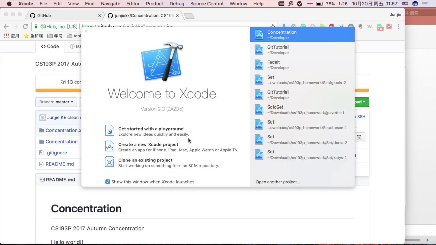Toggle Show this window when Xcode launches
This screenshot has height=245, width=436.
pos(108,182)
